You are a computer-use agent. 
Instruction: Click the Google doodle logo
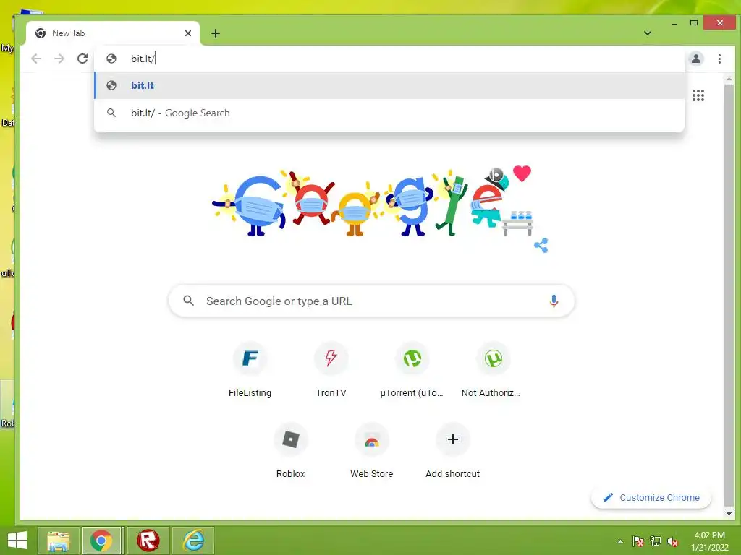373,202
